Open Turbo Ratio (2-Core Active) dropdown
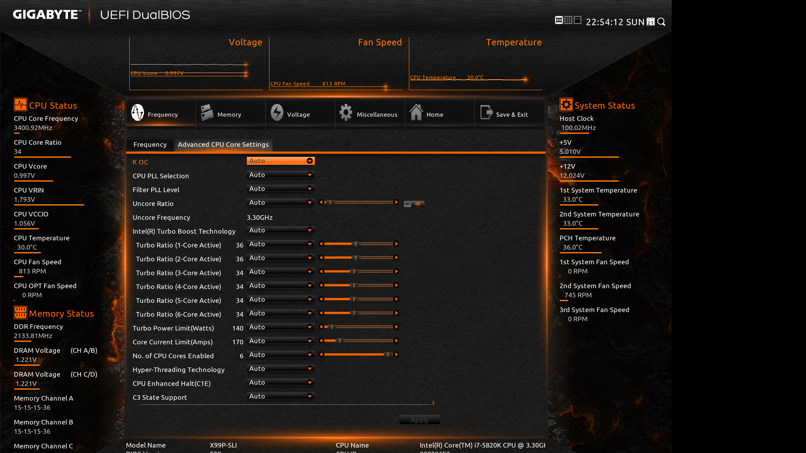The width and height of the screenshot is (806, 453). tap(281, 258)
